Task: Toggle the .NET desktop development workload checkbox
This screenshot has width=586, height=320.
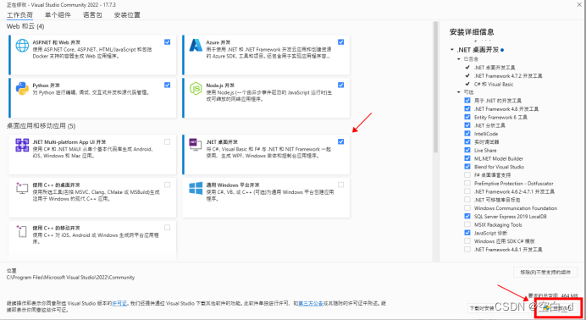Action: (340, 141)
